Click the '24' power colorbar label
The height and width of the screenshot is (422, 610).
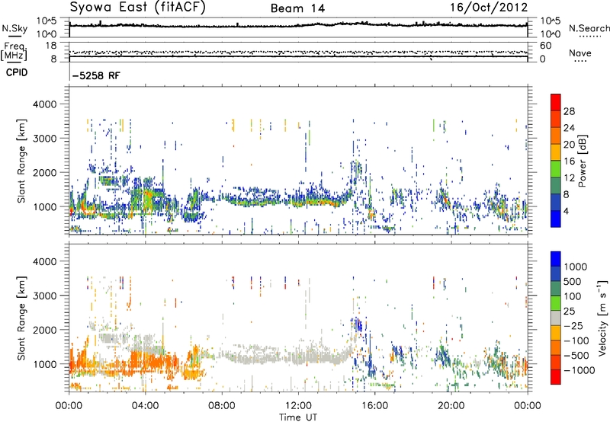tap(569, 128)
